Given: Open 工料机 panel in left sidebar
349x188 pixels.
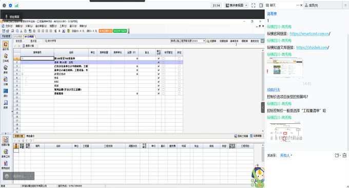Looking at the screenshot, I should coord(6,58).
